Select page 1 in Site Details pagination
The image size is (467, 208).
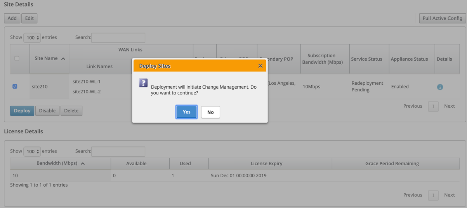pos(433,107)
